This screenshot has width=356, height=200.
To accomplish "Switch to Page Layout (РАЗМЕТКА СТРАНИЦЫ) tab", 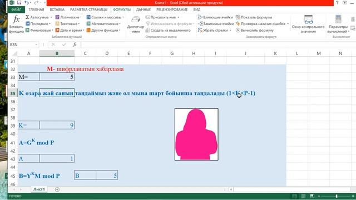I will click(x=88, y=10).
